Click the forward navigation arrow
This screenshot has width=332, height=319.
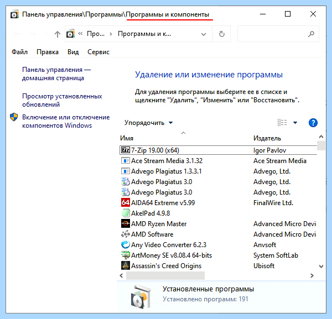[x=33, y=34]
